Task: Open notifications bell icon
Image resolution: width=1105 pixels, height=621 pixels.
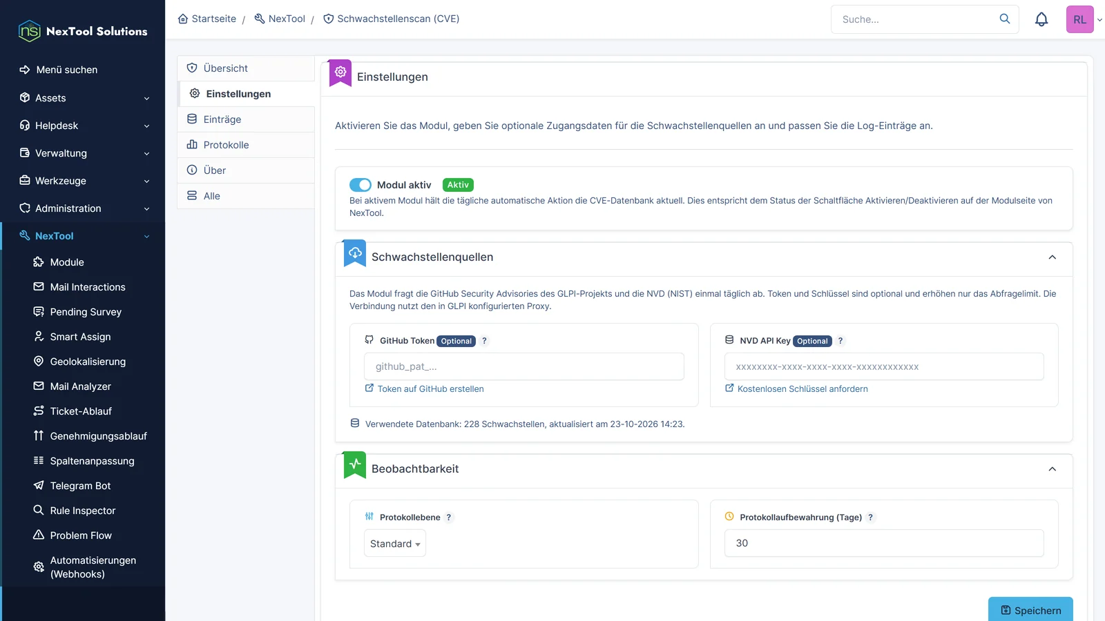Action: click(x=1041, y=19)
